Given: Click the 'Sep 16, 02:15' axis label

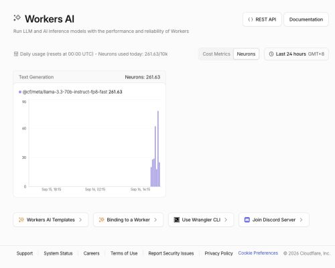Looking at the screenshot, I should click(x=95, y=190).
